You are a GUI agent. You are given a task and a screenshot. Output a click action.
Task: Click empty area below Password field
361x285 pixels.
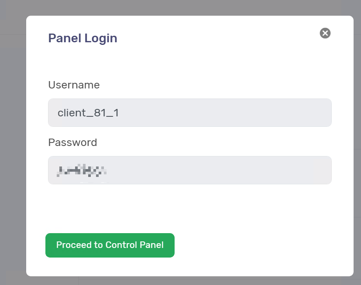click(x=190, y=208)
